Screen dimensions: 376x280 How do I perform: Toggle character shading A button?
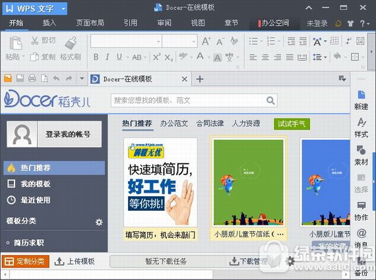pyautogui.click(x=217, y=57)
